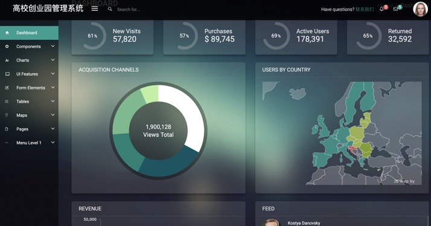This screenshot has height=226, width=431.
Task: Click the Pages document icon
Action: tap(7, 129)
